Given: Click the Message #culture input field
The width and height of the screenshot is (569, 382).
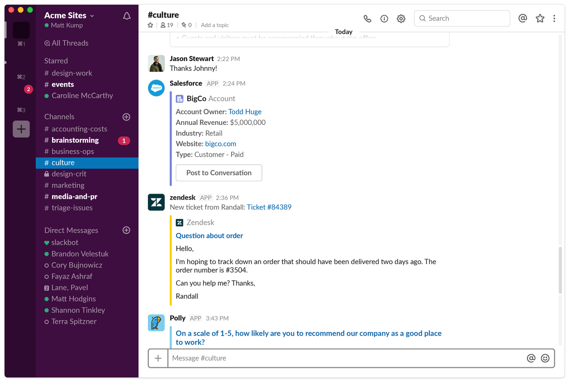Looking at the screenshot, I should 332,358.
